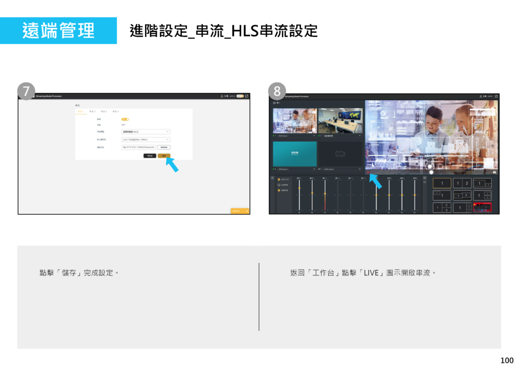Click the yellow Save button in stream settings
The width and height of the screenshot is (518, 366).
click(164, 156)
